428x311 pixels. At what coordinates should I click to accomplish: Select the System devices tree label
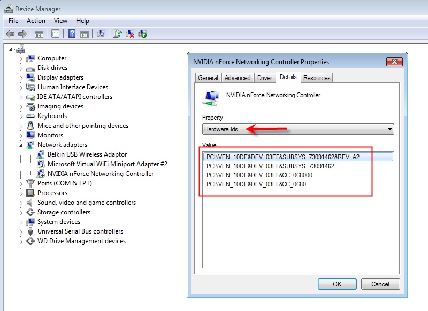coord(59,222)
